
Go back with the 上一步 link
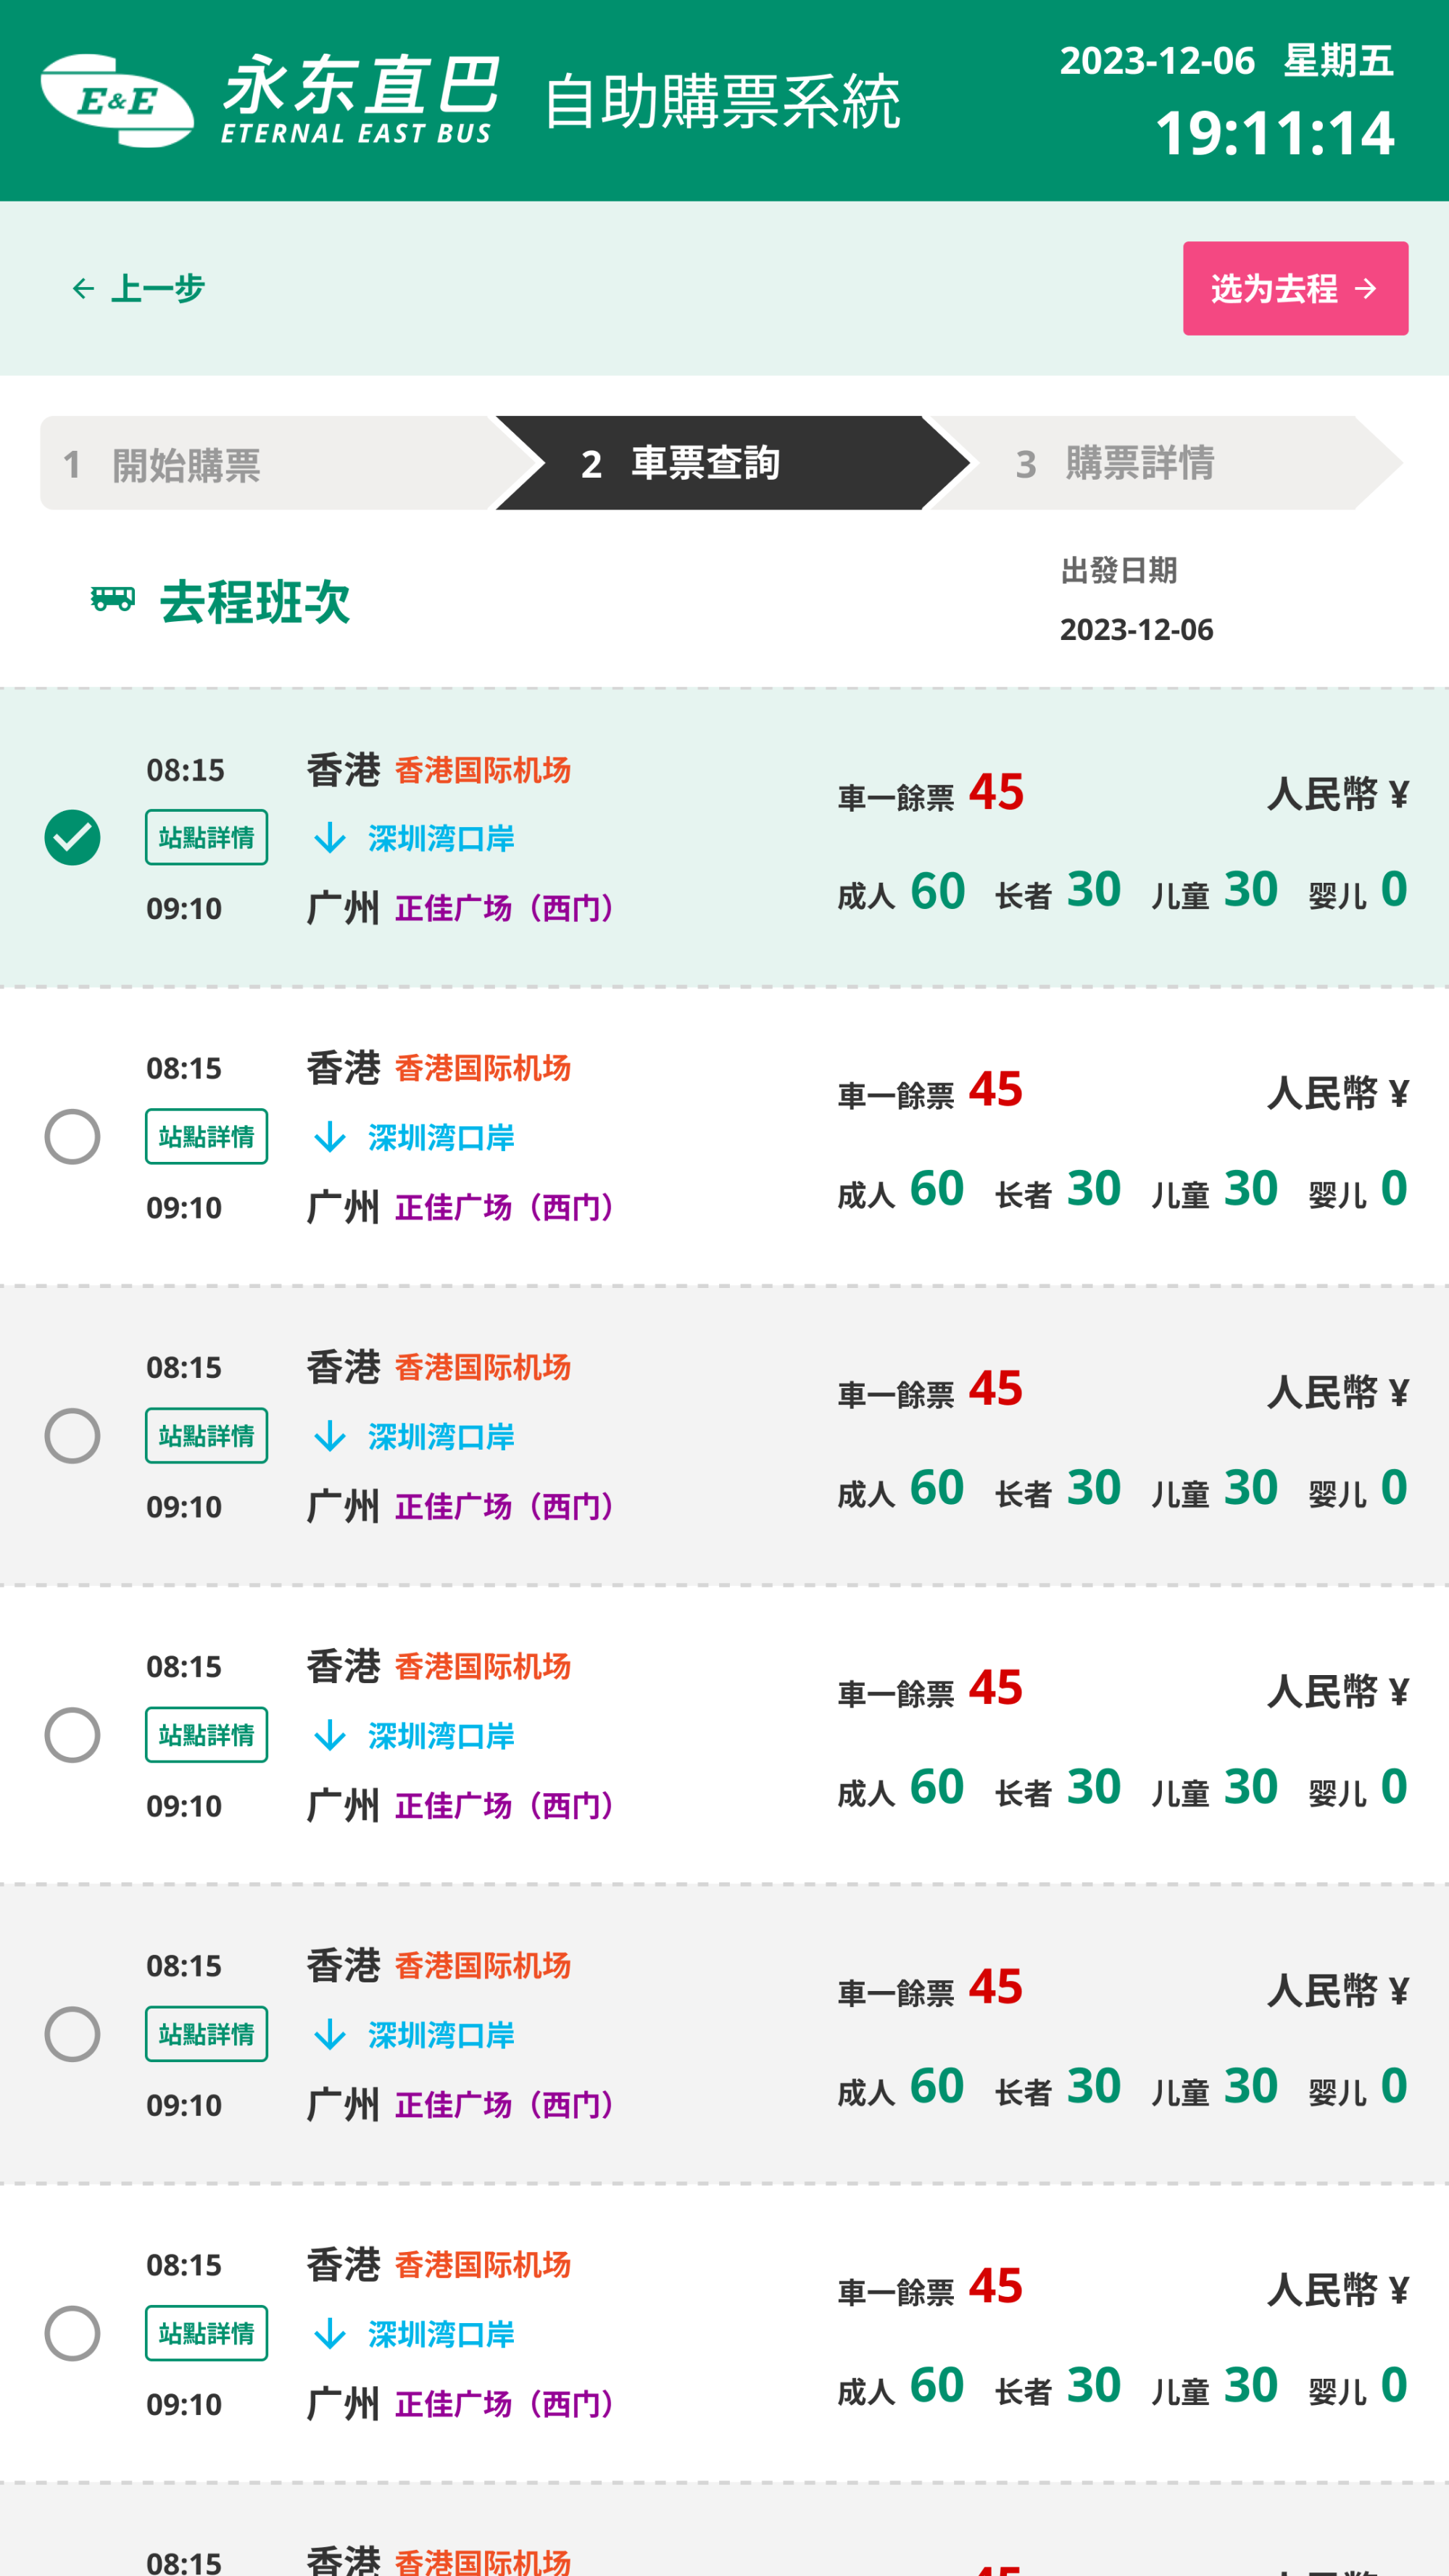[x=156, y=289]
